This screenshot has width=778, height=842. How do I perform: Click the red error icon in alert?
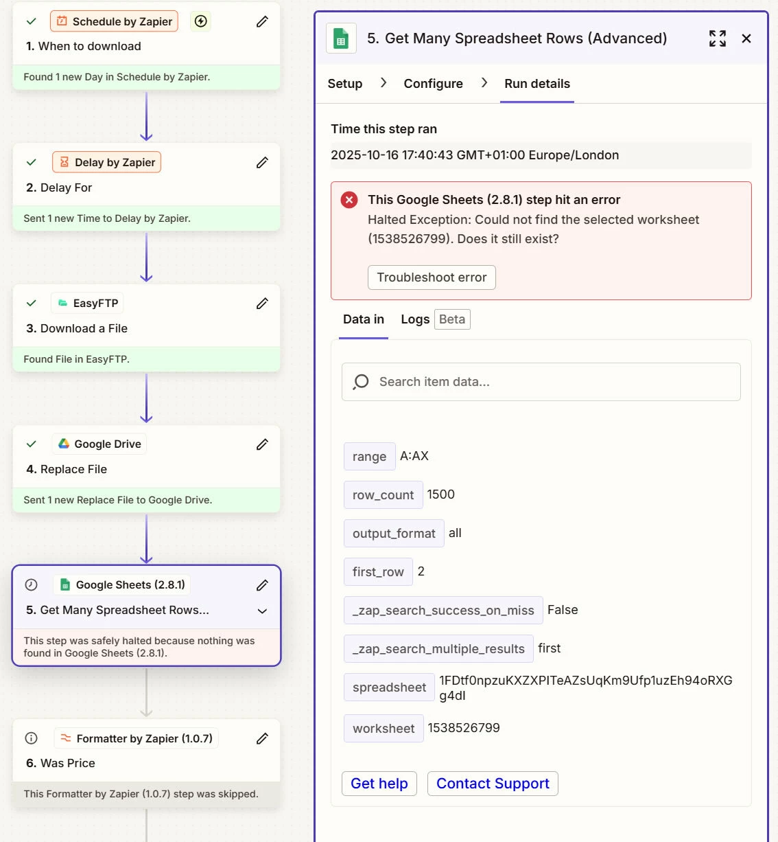pos(349,200)
